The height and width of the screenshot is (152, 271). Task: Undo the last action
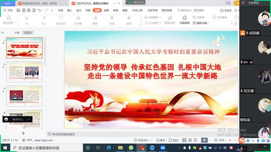pos(39,10)
